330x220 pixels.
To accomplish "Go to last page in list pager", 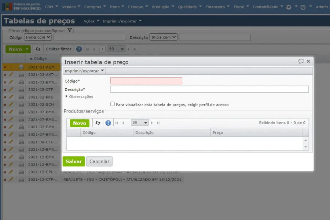I will (x=135, y=49).
